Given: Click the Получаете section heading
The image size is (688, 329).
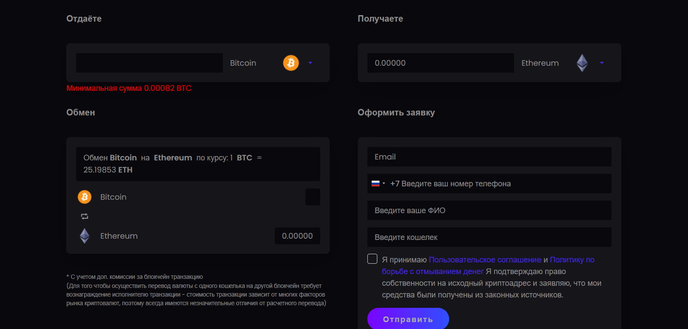Looking at the screenshot, I should (380, 19).
